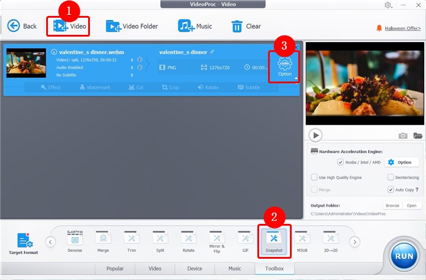Viewport: 426px width, 280px height.
Task: Select the GIF tool
Action: point(246,241)
